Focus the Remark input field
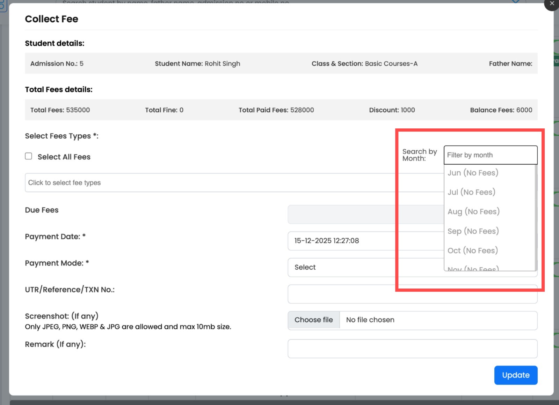 point(384,348)
